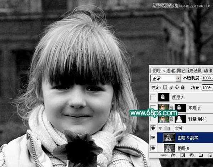This screenshot has width=213, height=167.
Task: Select the 背景 副本 layer
Action: pos(199,119)
